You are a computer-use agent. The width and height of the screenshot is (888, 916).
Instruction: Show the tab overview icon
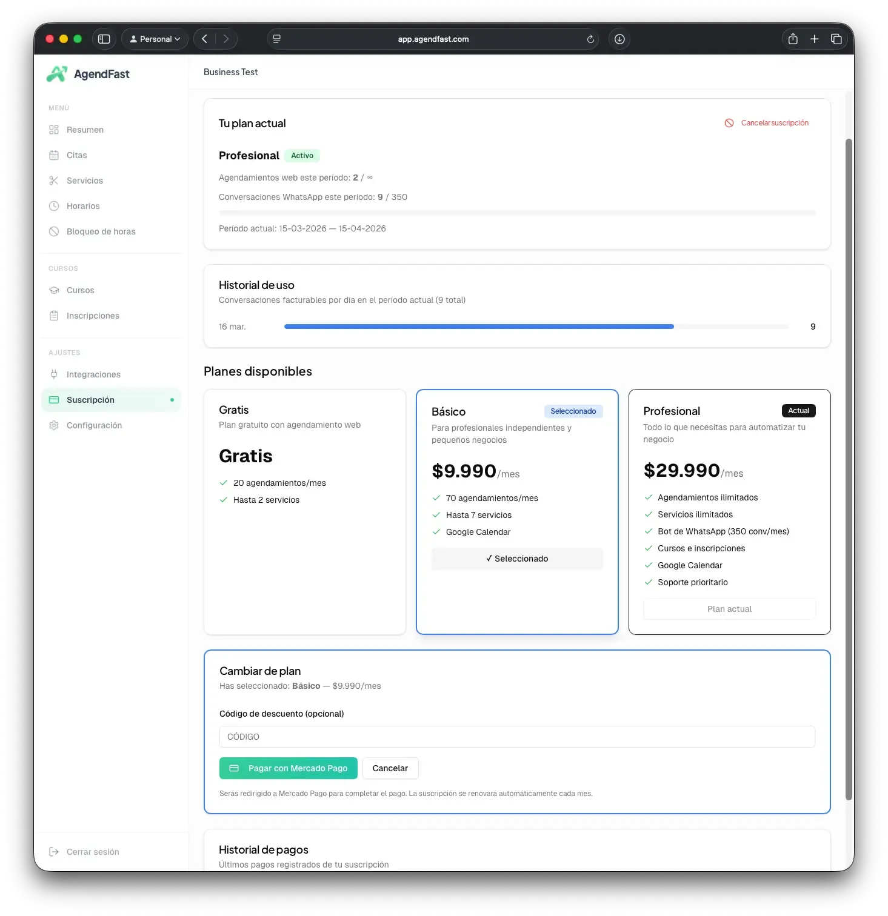[x=836, y=39]
